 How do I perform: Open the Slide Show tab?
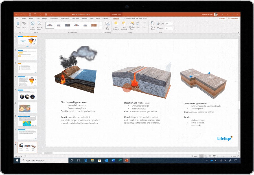tap(75, 19)
